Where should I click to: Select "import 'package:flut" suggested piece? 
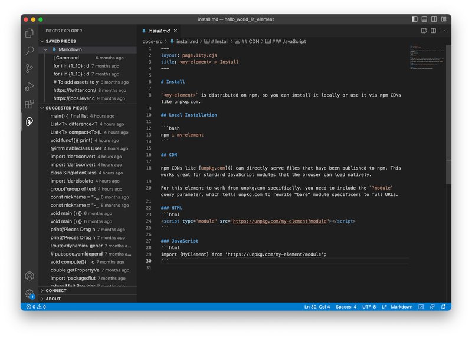(x=88, y=278)
